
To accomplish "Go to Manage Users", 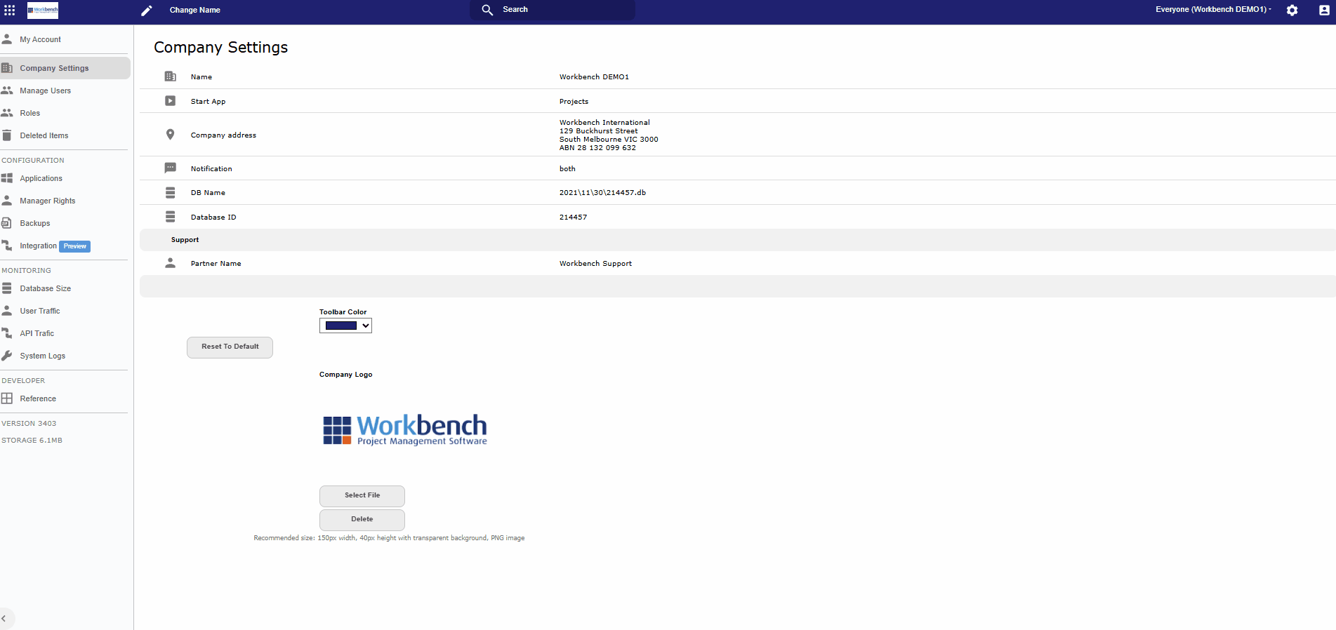I will tap(45, 91).
